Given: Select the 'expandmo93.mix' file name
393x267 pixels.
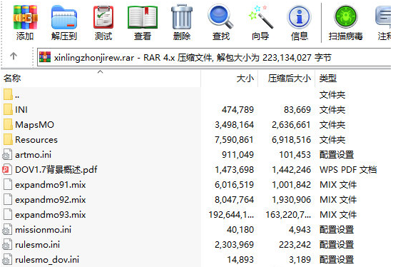Looking at the screenshot, I should tap(51, 215).
